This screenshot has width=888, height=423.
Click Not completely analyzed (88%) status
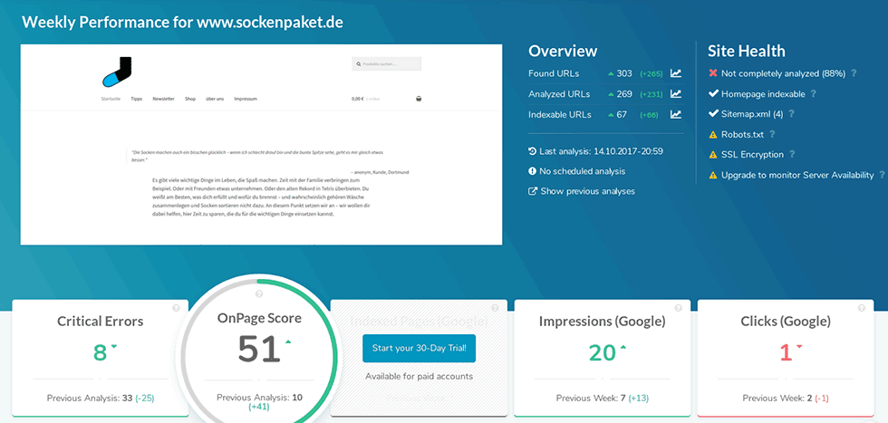783,73
